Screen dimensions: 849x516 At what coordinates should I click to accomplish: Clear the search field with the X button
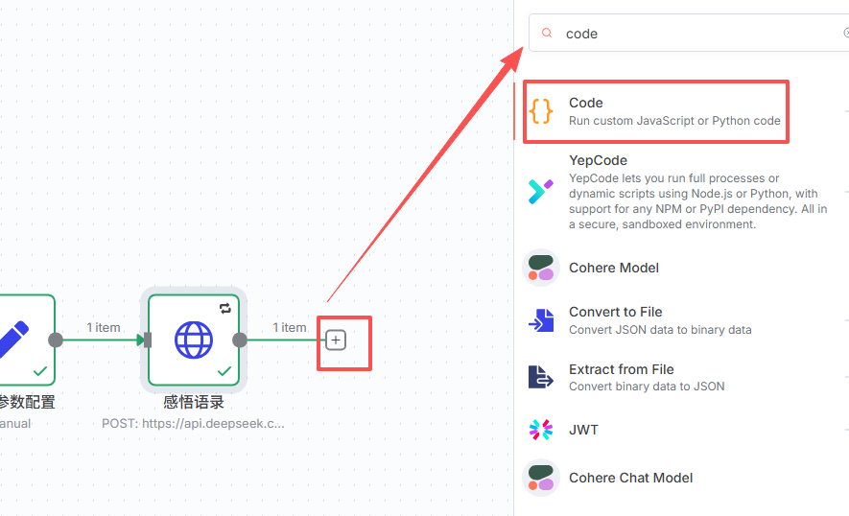(846, 33)
